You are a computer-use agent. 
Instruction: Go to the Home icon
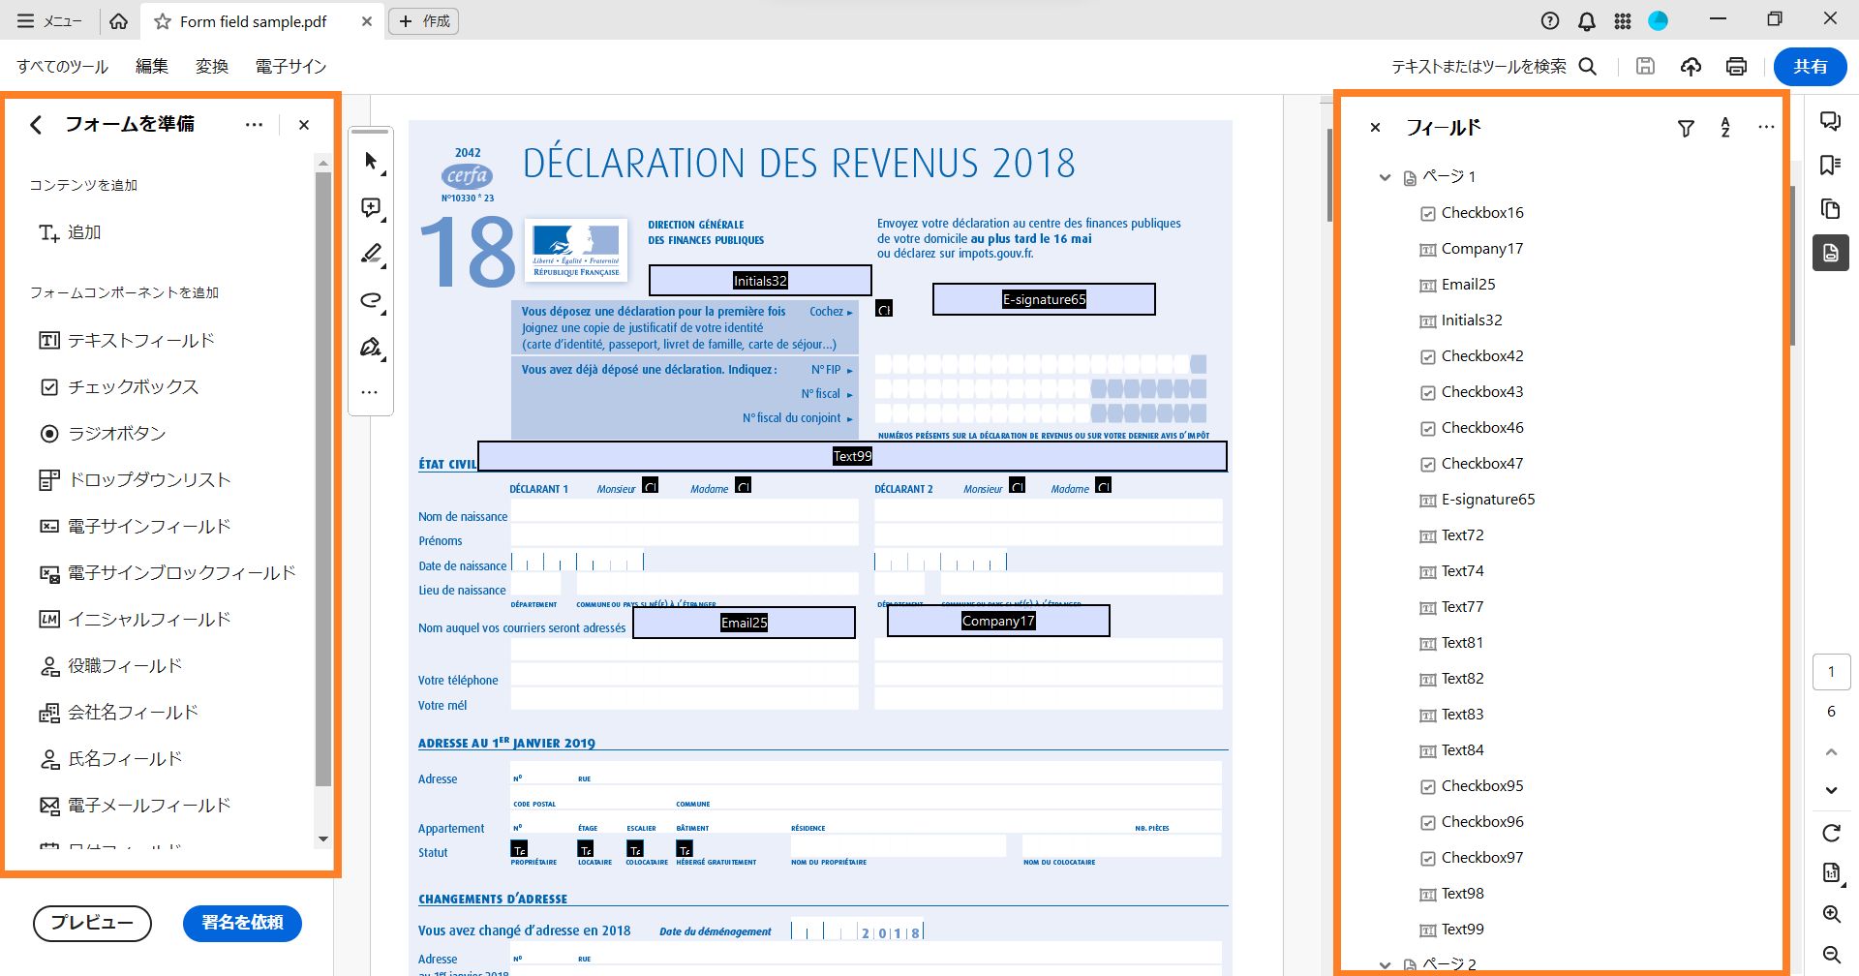click(118, 20)
